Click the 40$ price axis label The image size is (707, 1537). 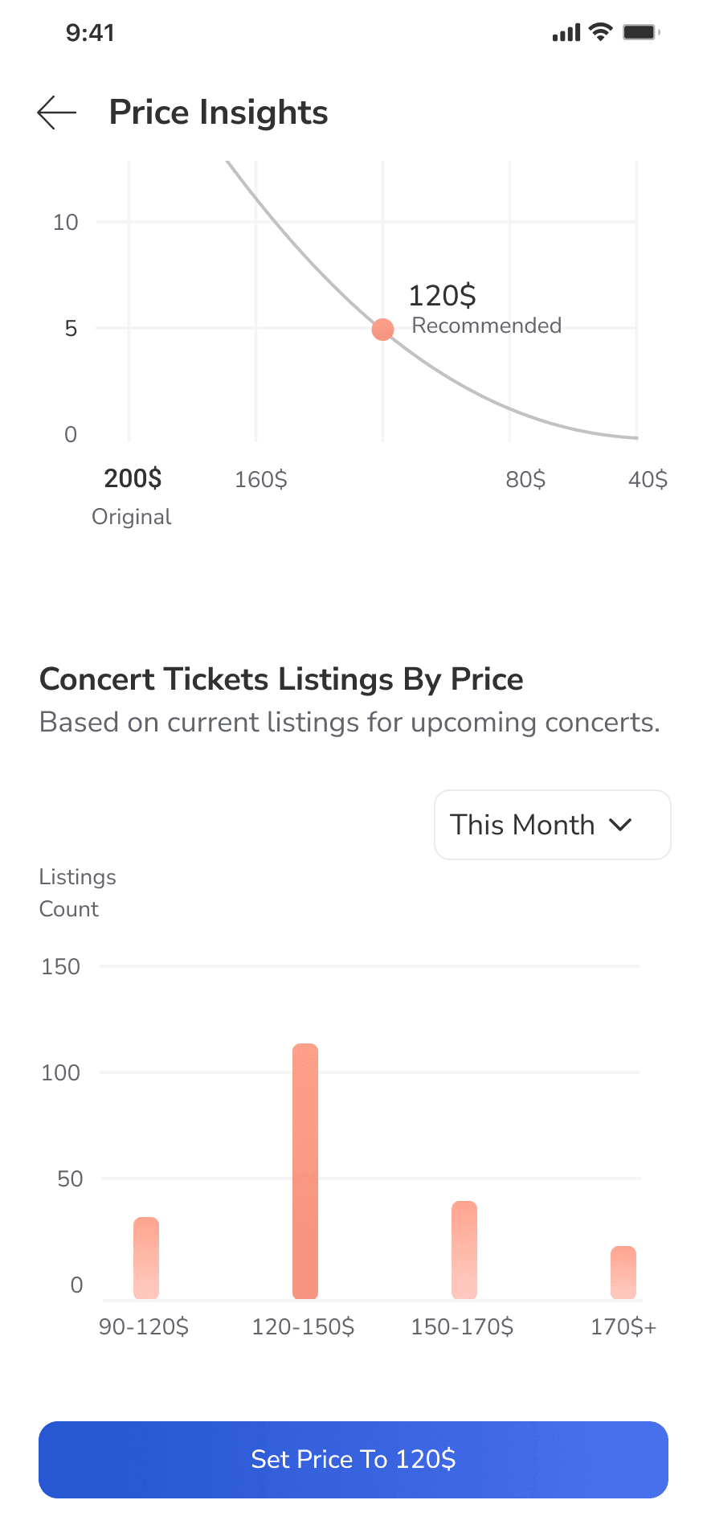pos(648,480)
